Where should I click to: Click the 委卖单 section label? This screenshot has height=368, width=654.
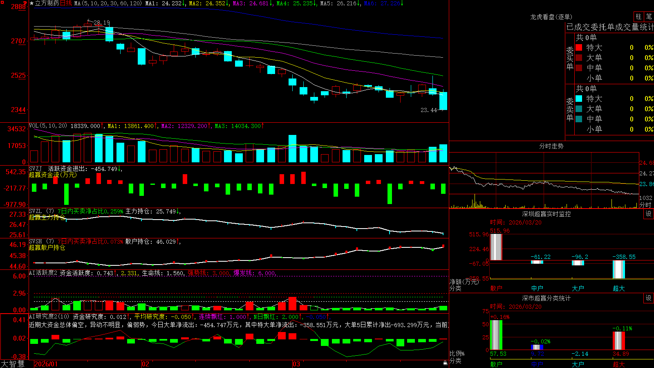click(570, 109)
